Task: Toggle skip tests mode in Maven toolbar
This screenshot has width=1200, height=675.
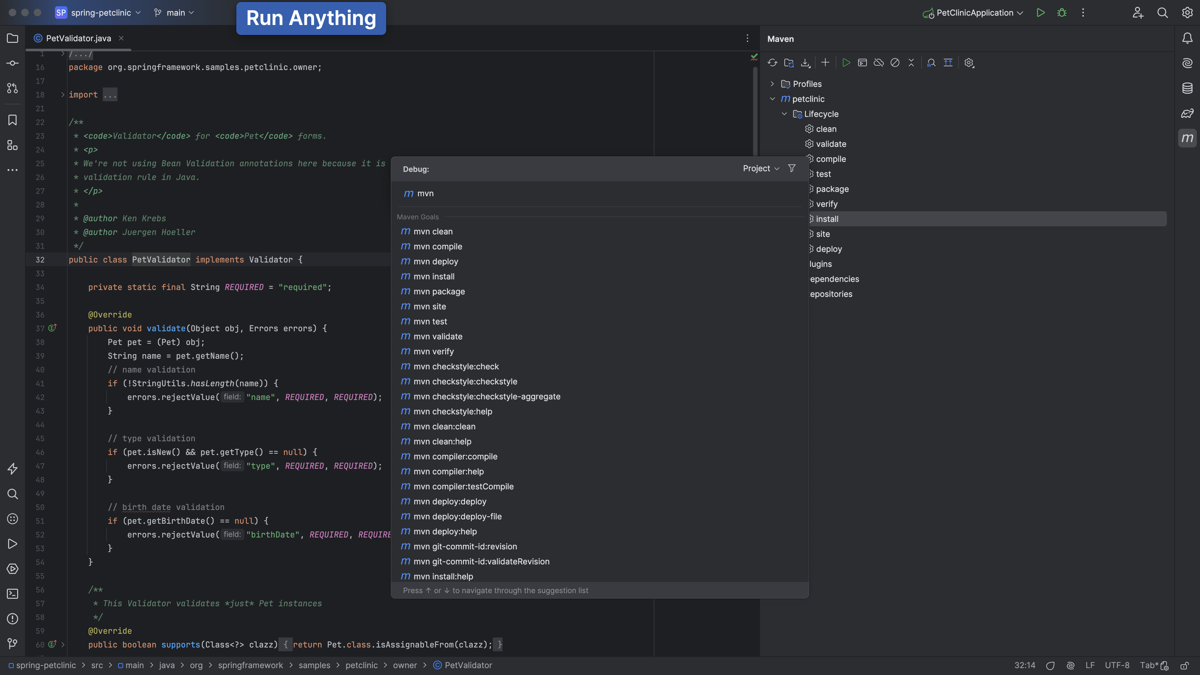Action: point(895,63)
